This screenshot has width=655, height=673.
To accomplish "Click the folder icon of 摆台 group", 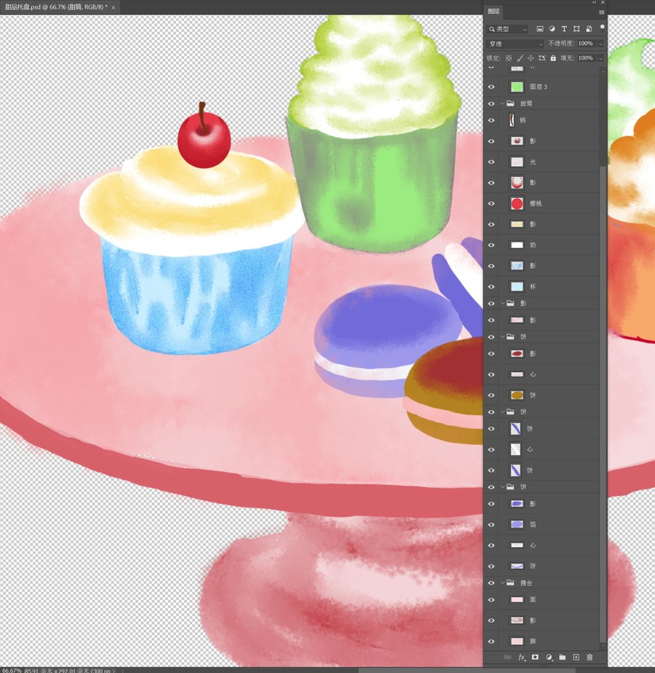I will pos(510,583).
